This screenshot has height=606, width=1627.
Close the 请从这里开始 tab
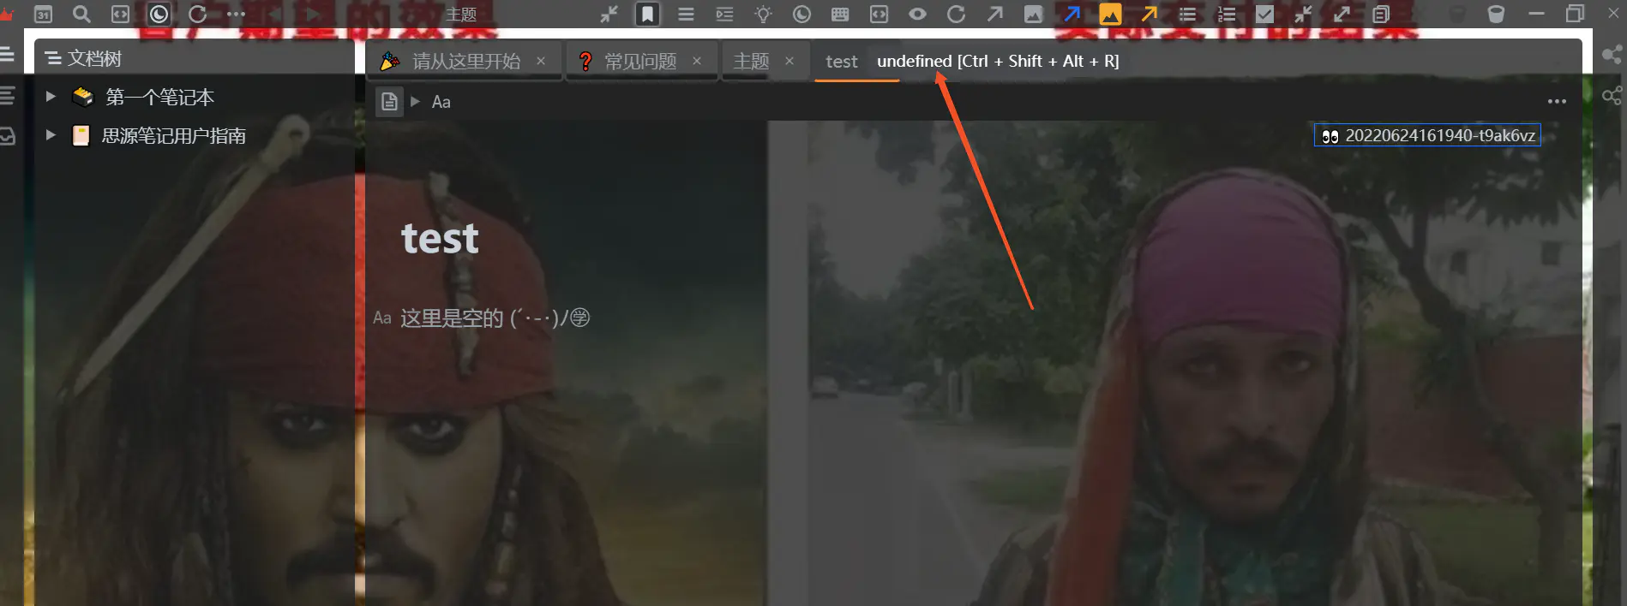tap(541, 61)
